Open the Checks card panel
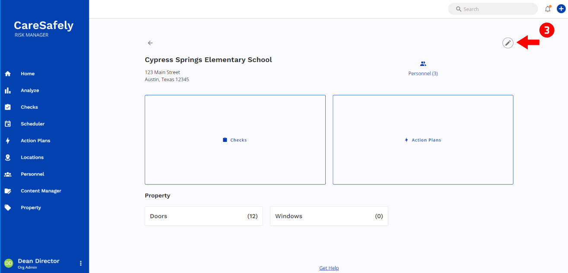 pyautogui.click(x=235, y=140)
